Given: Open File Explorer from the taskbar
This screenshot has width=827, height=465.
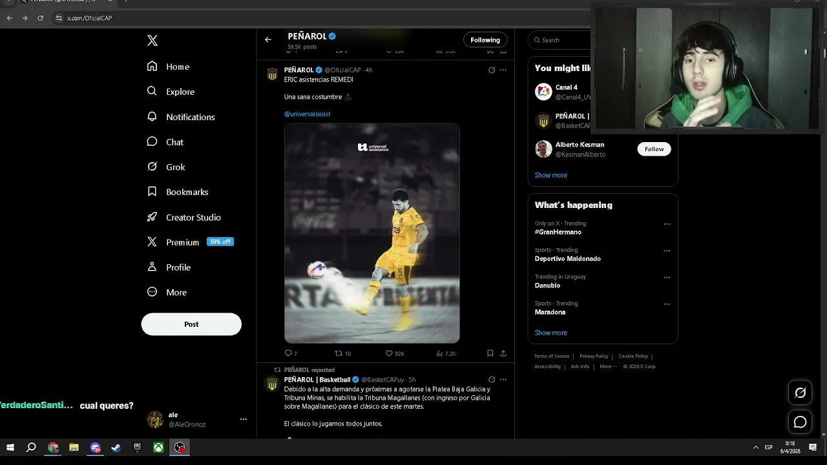Looking at the screenshot, I should click(x=74, y=447).
